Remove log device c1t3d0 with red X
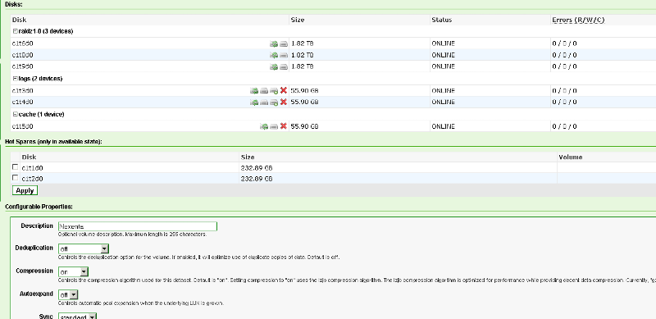 (x=284, y=90)
